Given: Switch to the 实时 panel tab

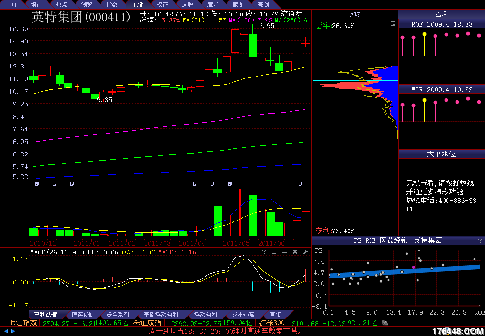Looking at the screenshot, I should point(355,14).
